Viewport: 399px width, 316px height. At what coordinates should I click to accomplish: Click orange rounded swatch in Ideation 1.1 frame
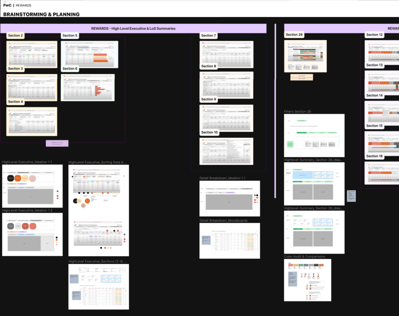[x=22, y=179]
